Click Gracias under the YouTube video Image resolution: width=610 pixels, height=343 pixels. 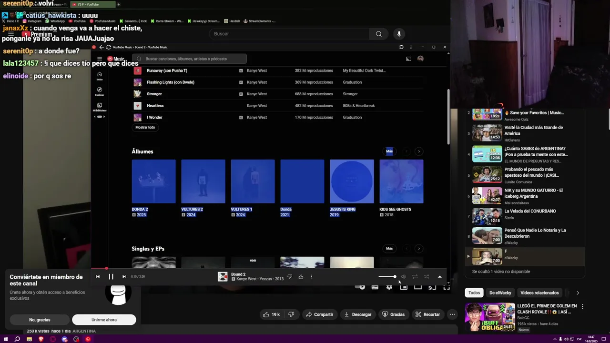393,314
